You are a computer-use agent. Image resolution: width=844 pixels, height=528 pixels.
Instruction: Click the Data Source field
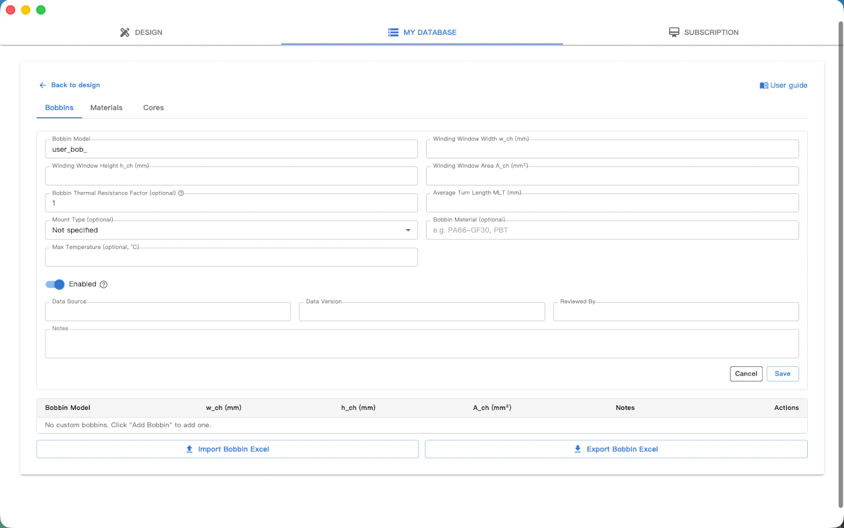click(168, 312)
